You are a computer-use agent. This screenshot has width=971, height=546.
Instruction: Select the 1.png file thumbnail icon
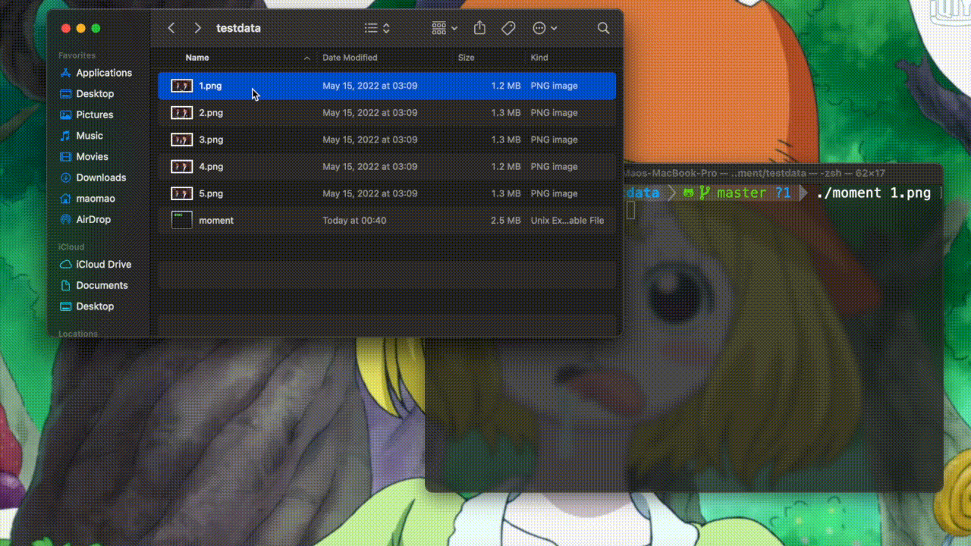tap(182, 86)
